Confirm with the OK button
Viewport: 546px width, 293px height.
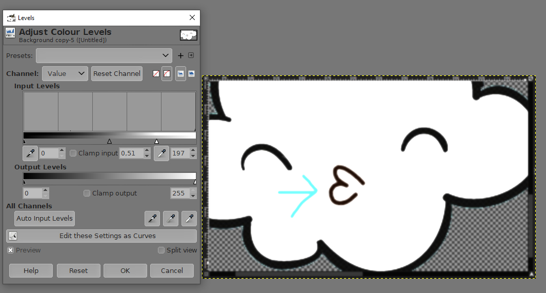(x=125, y=271)
